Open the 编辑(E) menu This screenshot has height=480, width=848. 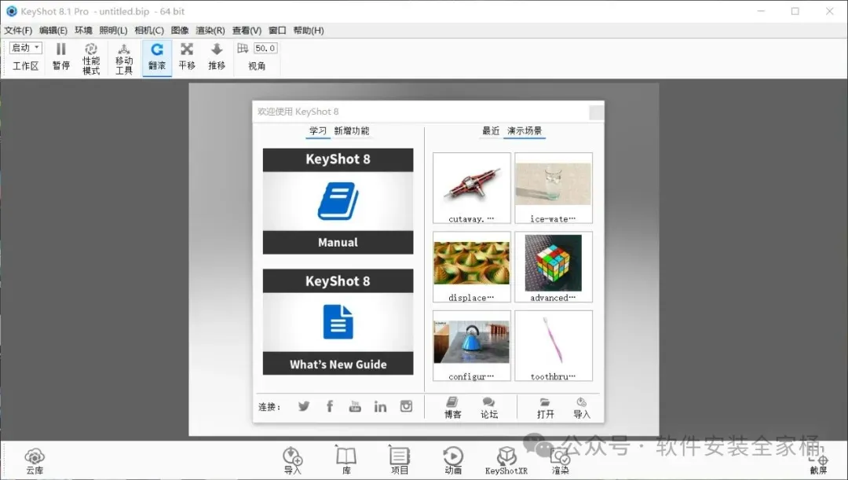pyautogui.click(x=53, y=31)
